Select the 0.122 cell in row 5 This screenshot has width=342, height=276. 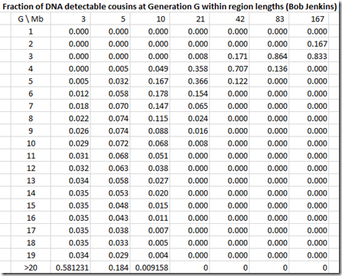pos(230,81)
